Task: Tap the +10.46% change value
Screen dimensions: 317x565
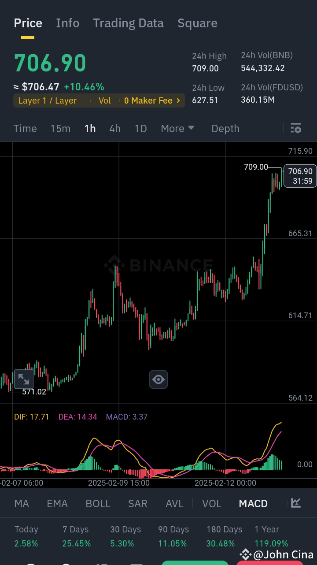Action: 84,87
